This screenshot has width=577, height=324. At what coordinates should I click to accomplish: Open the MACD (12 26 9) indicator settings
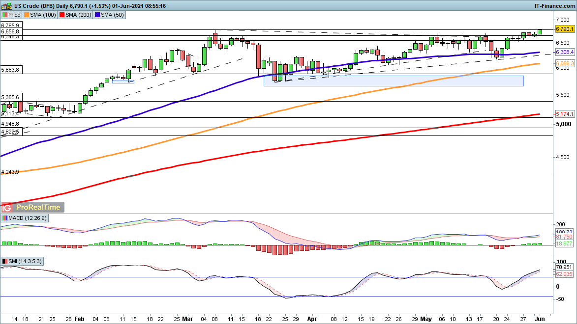click(x=25, y=218)
